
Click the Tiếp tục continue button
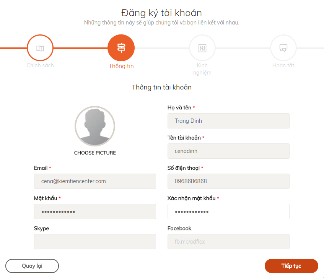point(291,266)
